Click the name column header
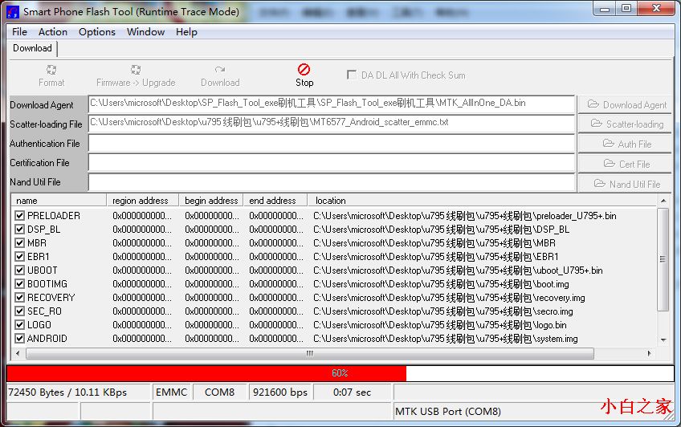This screenshot has height=427, width=681. click(59, 201)
